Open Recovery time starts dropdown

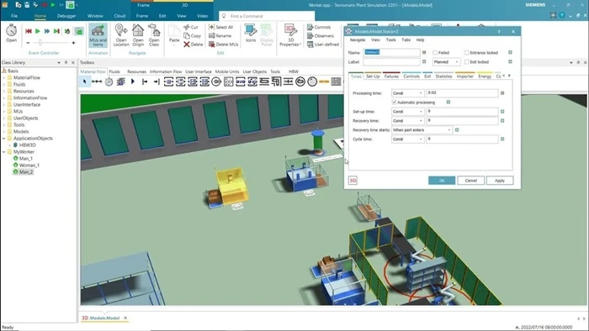pyautogui.click(x=422, y=130)
